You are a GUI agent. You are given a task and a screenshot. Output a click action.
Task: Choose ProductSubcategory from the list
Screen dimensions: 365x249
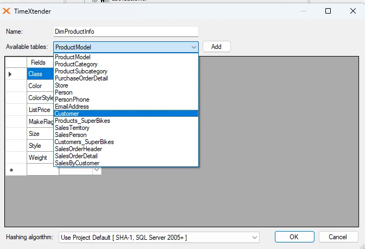[x=125, y=71]
